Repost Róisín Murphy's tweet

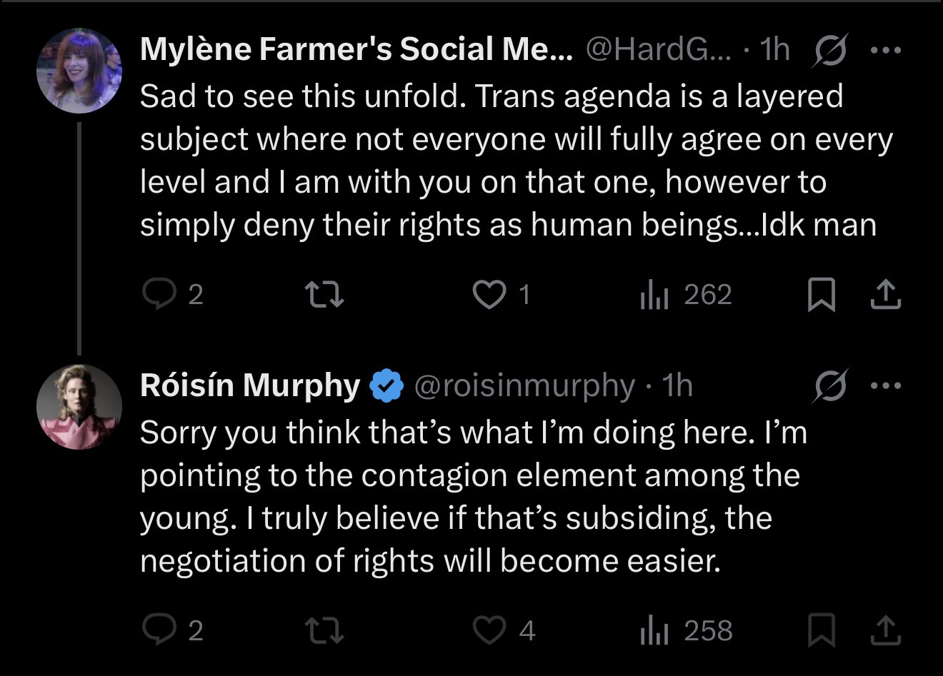pyautogui.click(x=324, y=630)
